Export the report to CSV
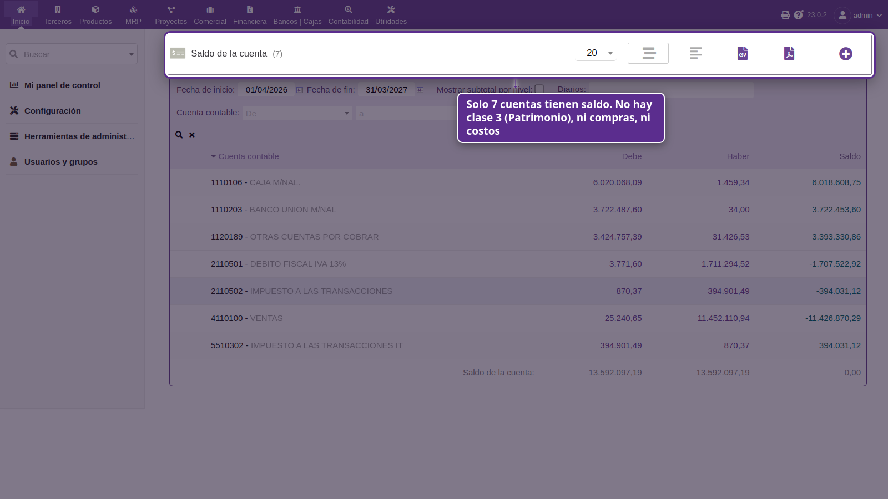888x499 pixels. pos(743,53)
